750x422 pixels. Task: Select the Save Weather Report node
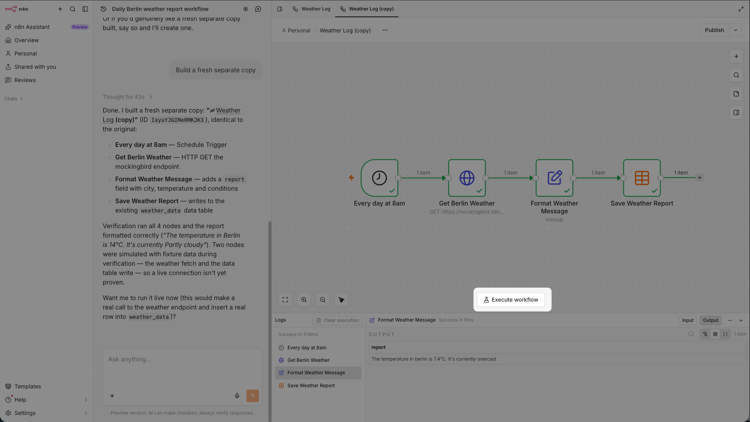[x=642, y=178]
